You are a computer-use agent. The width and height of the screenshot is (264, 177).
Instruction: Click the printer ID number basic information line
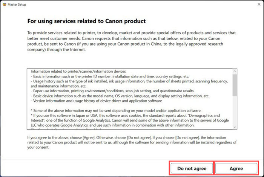(x=110, y=76)
